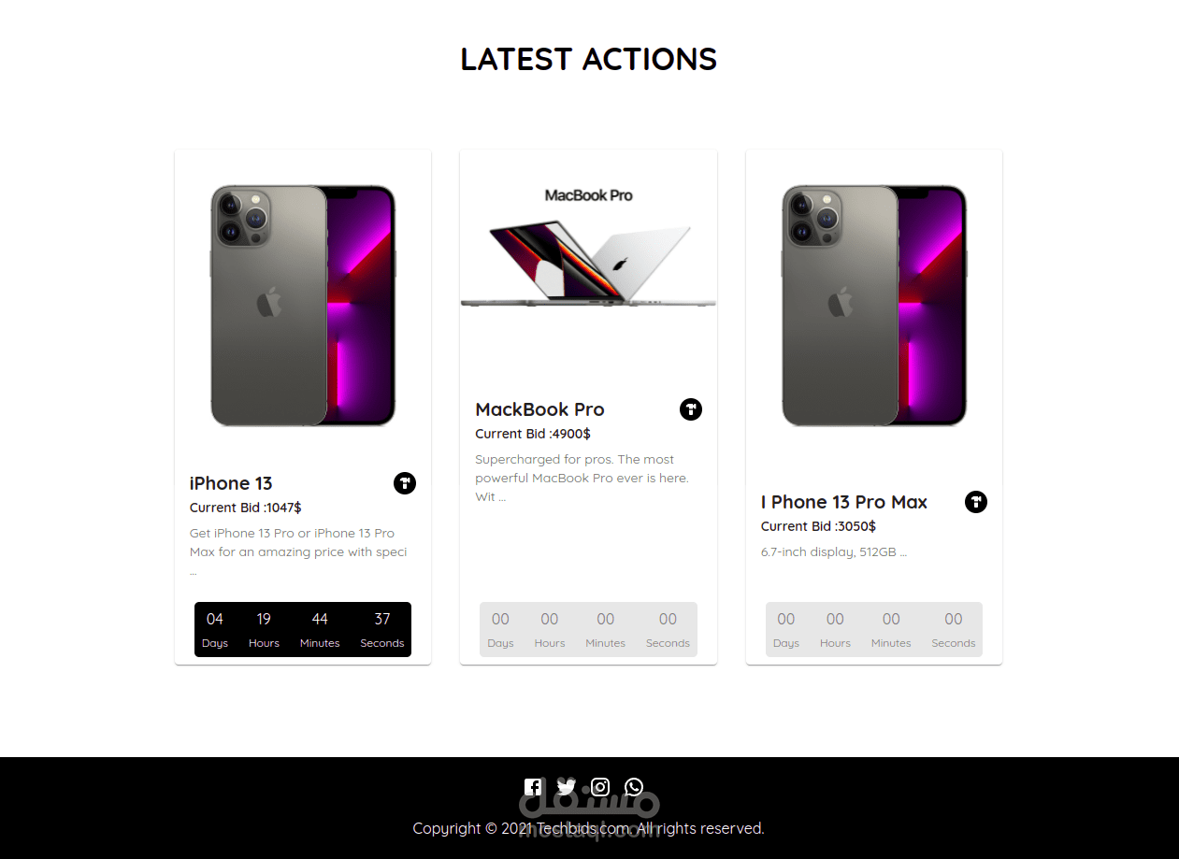Click the MacBook Pro product image
1179x859 pixels.
(x=588, y=248)
